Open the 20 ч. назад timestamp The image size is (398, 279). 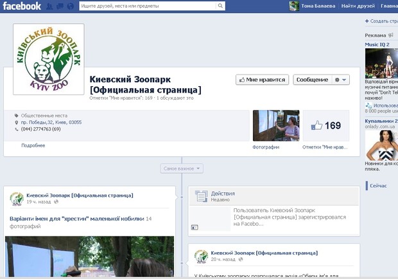pos(223,260)
